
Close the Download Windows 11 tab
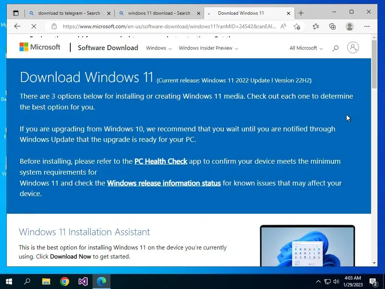pyautogui.click(x=288, y=13)
